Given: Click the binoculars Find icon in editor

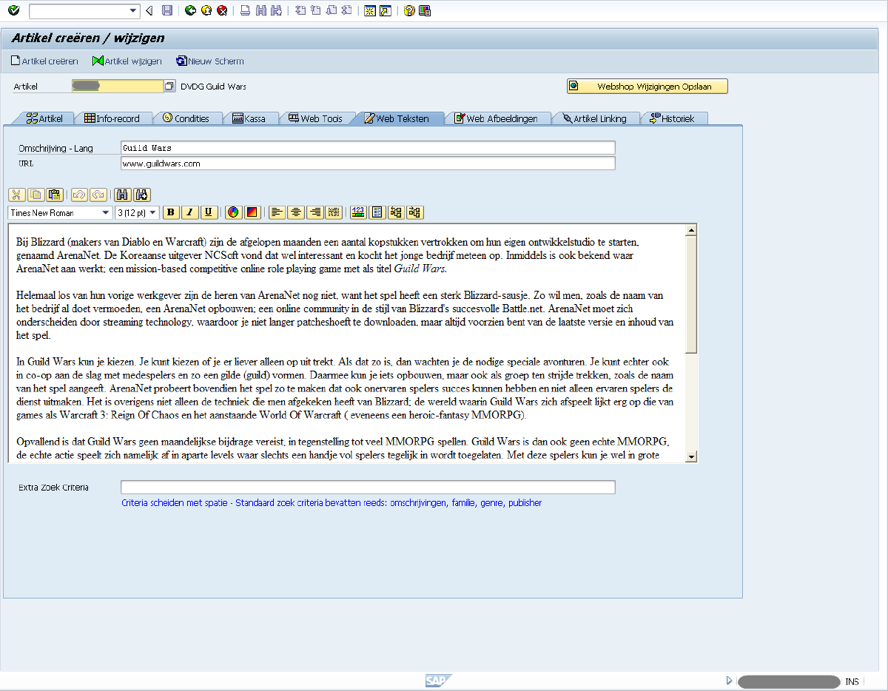Looking at the screenshot, I should 123,195.
